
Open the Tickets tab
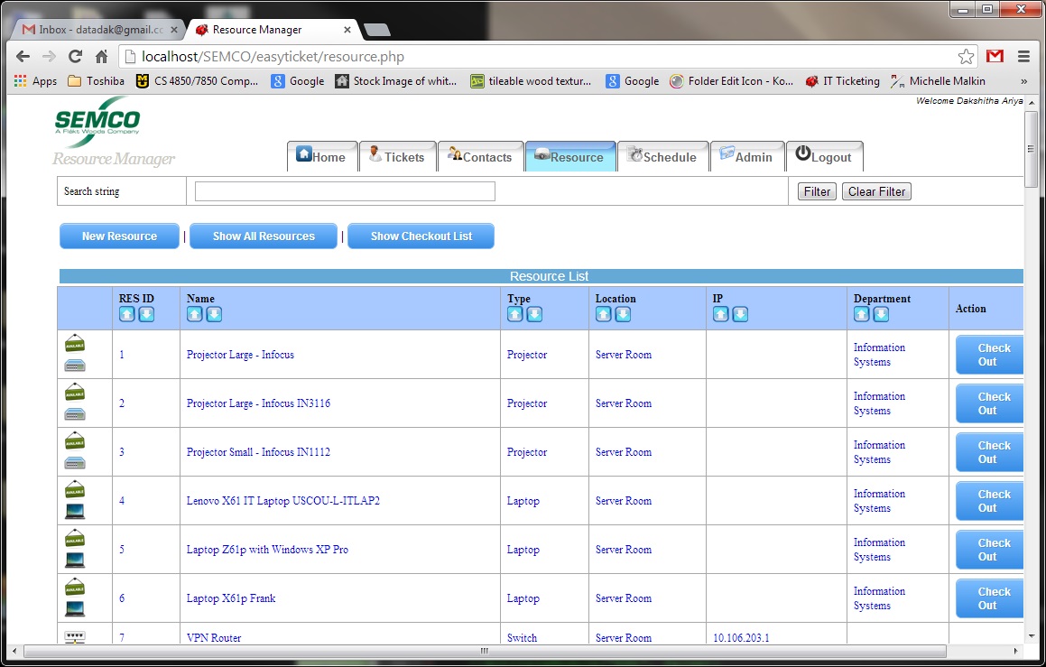click(398, 156)
